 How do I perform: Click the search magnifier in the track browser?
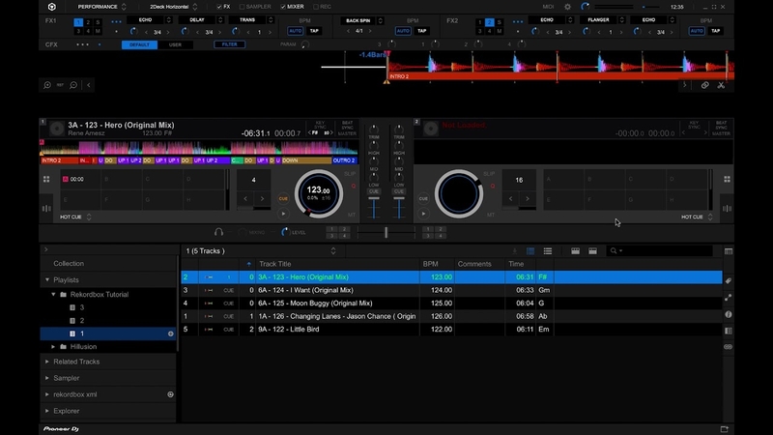[614, 251]
